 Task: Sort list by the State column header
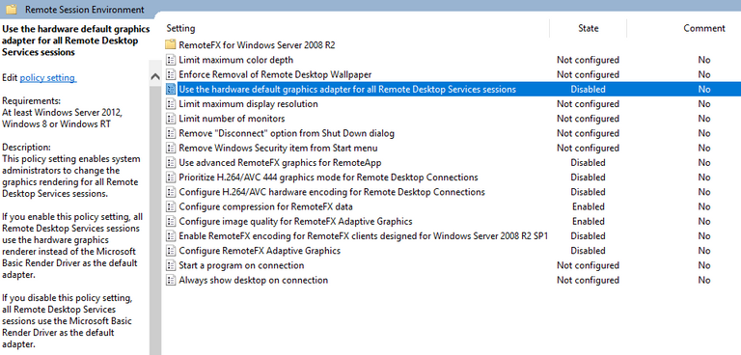click(x=589, y=28)
